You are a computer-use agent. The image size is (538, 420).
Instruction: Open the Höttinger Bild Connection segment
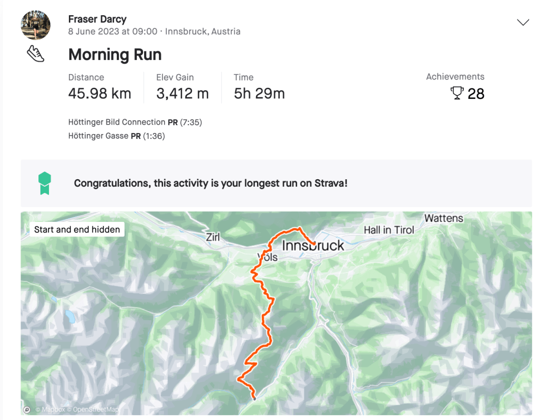117,122
